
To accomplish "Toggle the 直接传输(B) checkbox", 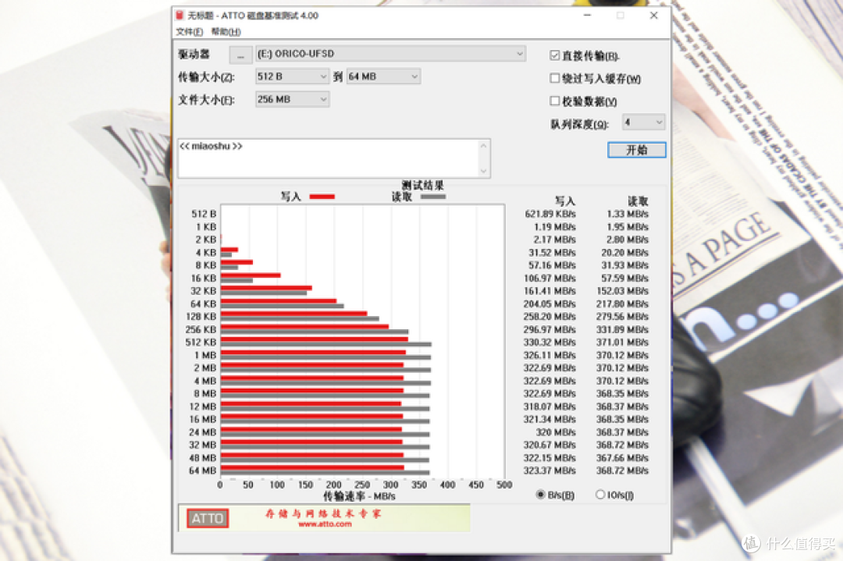I will 555,55.
